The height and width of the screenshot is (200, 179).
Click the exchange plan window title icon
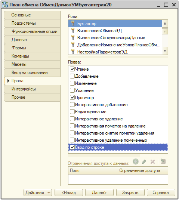coord(5,5)
